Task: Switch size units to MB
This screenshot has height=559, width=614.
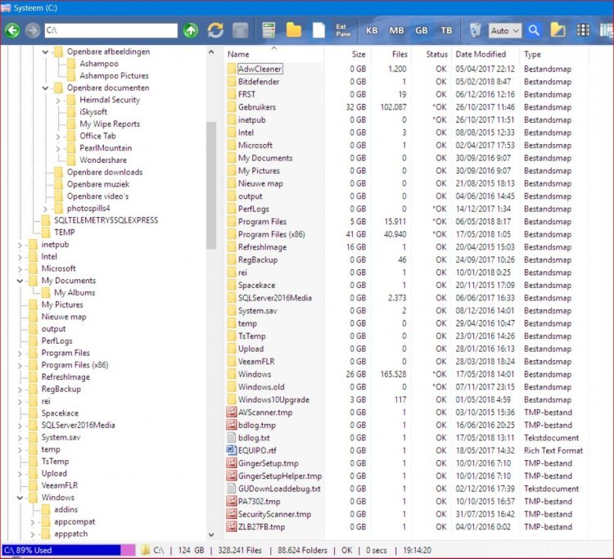Action: [396, 30]
